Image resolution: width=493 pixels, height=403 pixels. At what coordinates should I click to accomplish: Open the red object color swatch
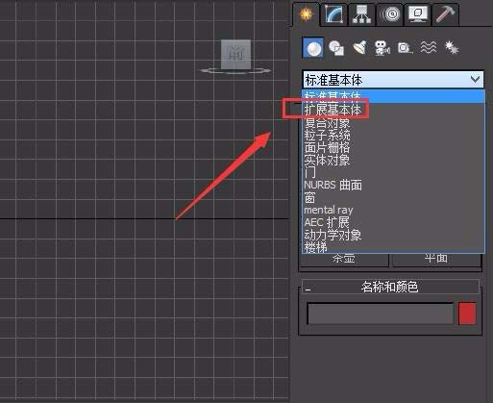(467, 314)
